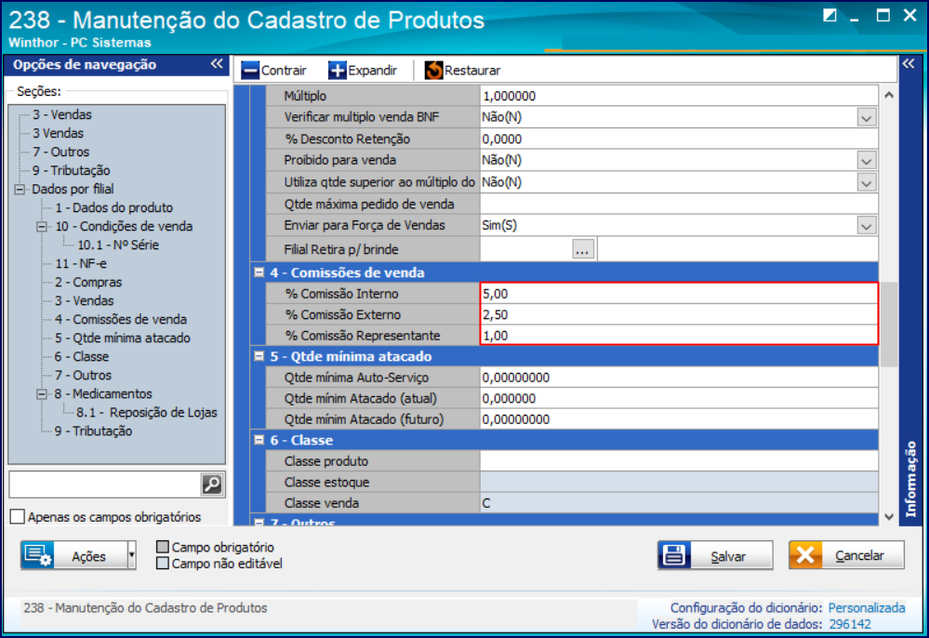Click the % Comissão Interno value field
Screen dimensions: 929x638
(679, 294)
